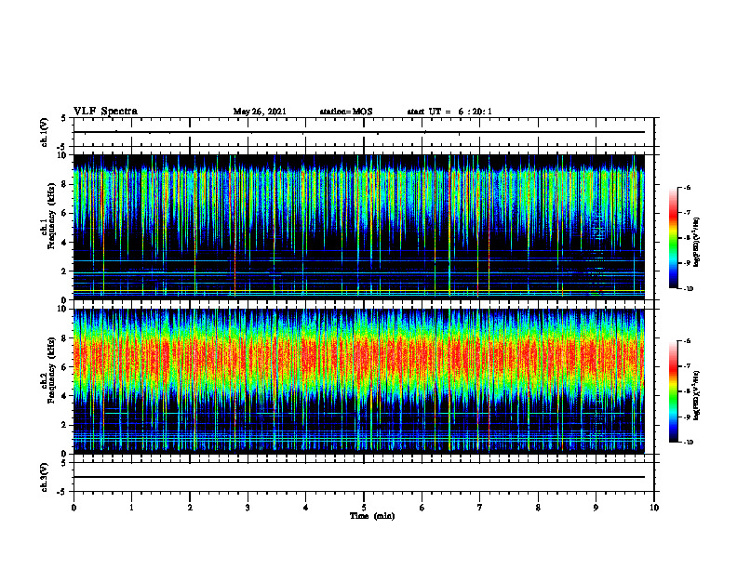Viewport: 737px width, 569px height.
Task: Click the "-10" tick on ch.1 colorbar
Action: [689, 289]
